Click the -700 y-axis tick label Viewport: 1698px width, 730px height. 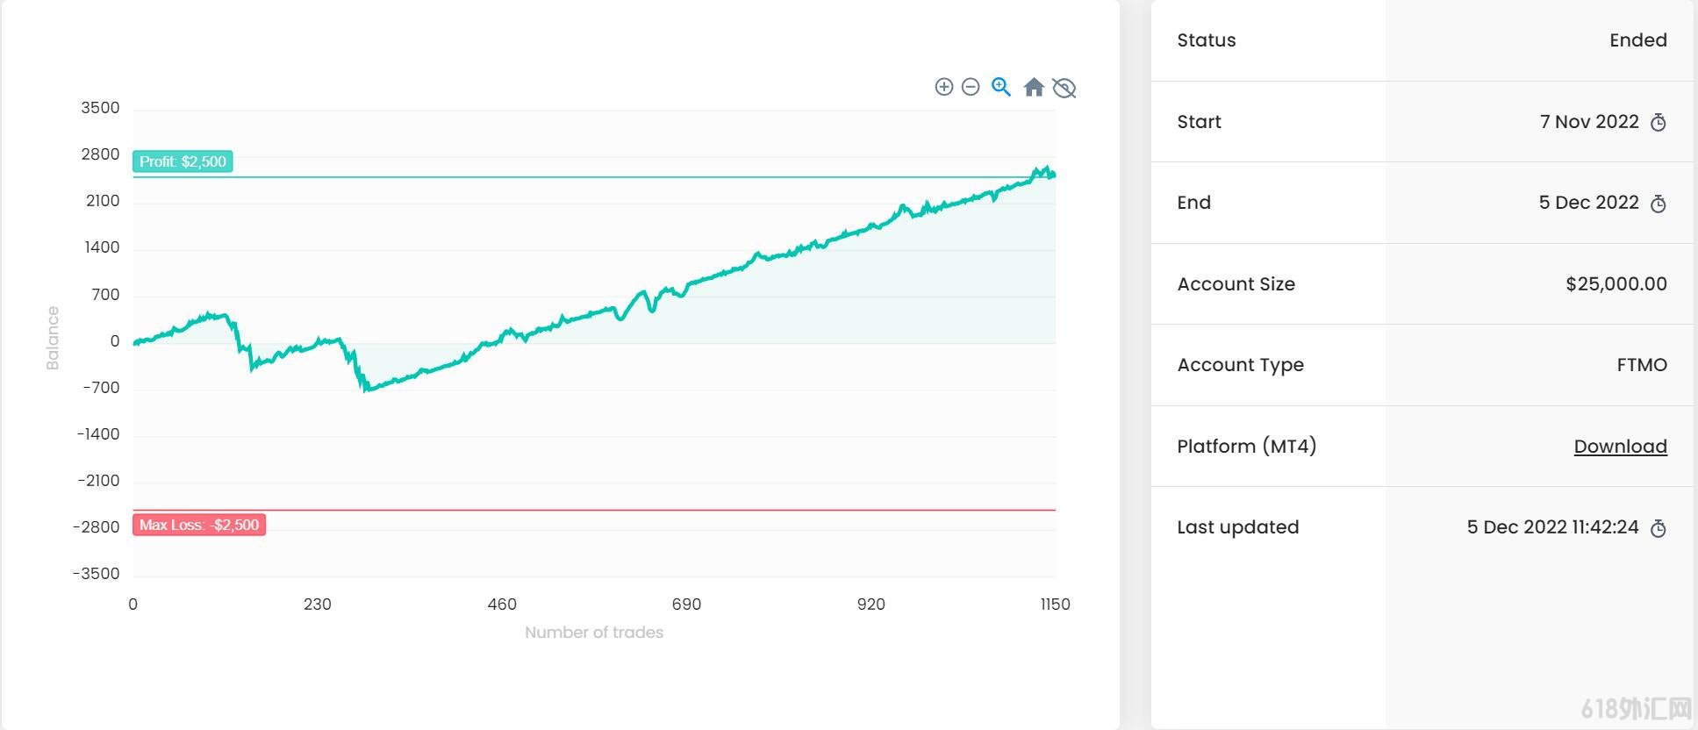click(x=101, y=388)
